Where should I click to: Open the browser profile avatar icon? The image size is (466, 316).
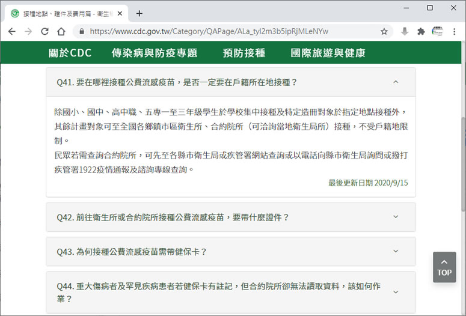coord(437,31)
